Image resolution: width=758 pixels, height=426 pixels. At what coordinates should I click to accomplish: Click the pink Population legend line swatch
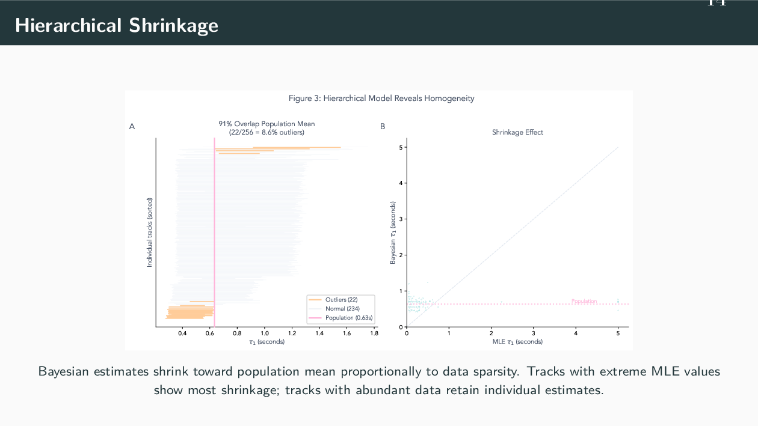coord(315,317)
